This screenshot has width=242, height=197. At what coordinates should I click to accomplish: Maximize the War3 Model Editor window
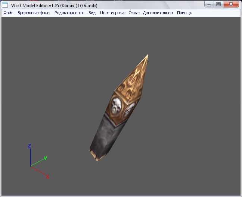(x=218, y=4)
